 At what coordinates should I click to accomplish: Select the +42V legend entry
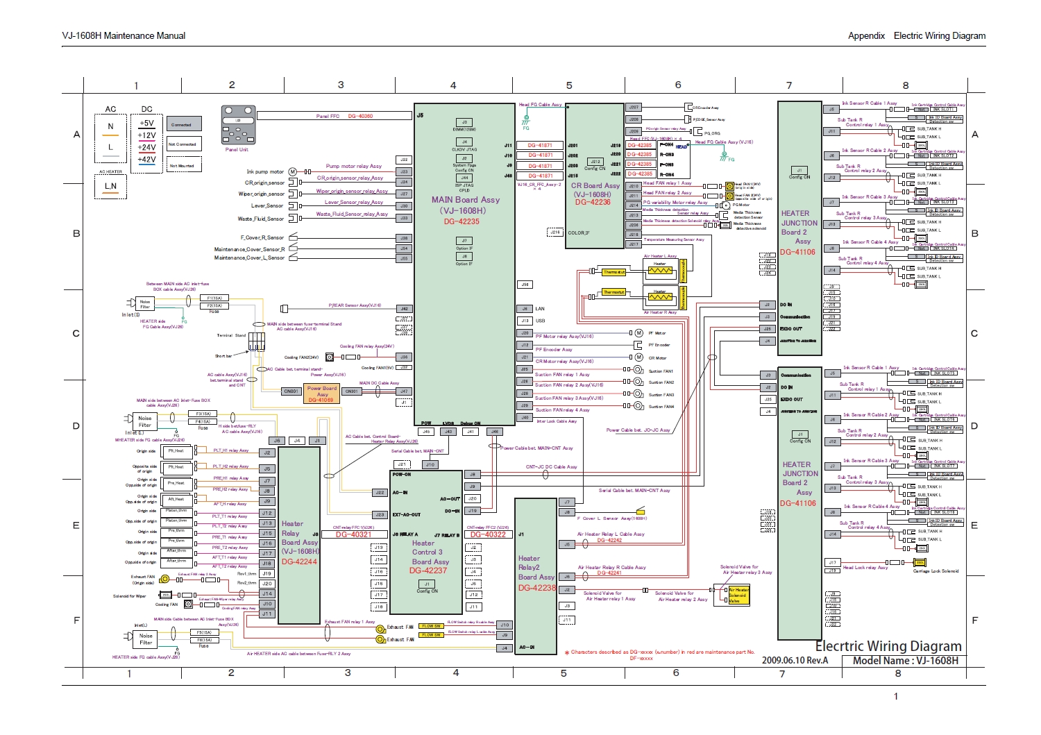146,160
